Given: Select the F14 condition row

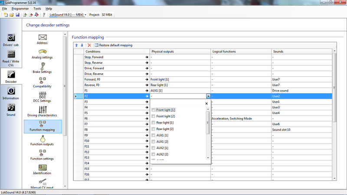Looking at the screenshot, I should click(117, 163).
